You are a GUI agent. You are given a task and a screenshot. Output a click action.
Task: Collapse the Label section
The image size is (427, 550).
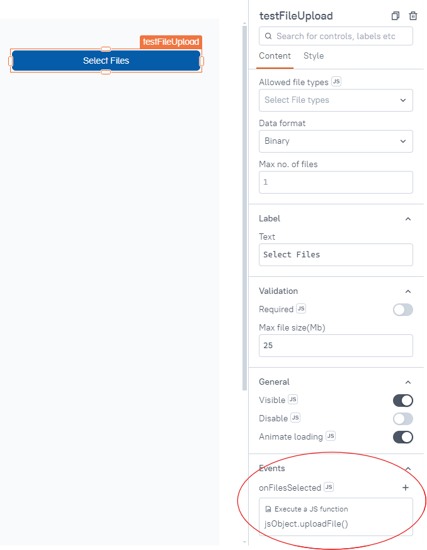(x=407, y=219)
